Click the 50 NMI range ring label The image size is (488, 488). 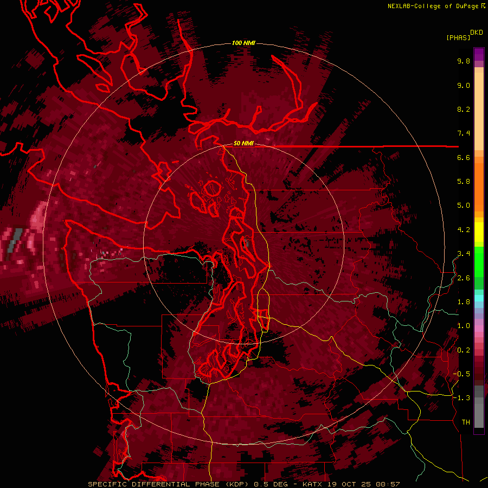coord(243,144)
